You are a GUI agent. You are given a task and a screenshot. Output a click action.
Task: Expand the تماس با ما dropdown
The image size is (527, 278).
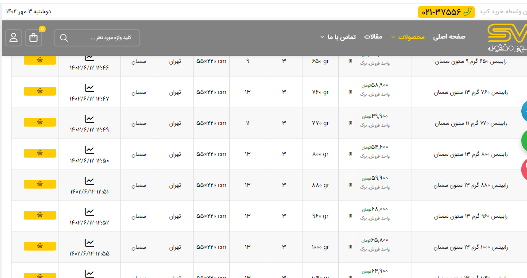tap(338, 37)
